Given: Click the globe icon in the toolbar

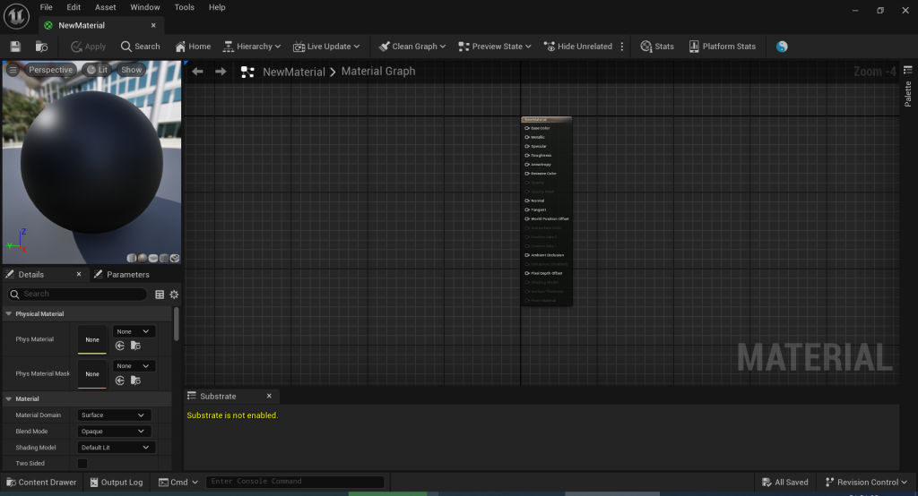Looking at the screenshot, I should pos(782,47).
